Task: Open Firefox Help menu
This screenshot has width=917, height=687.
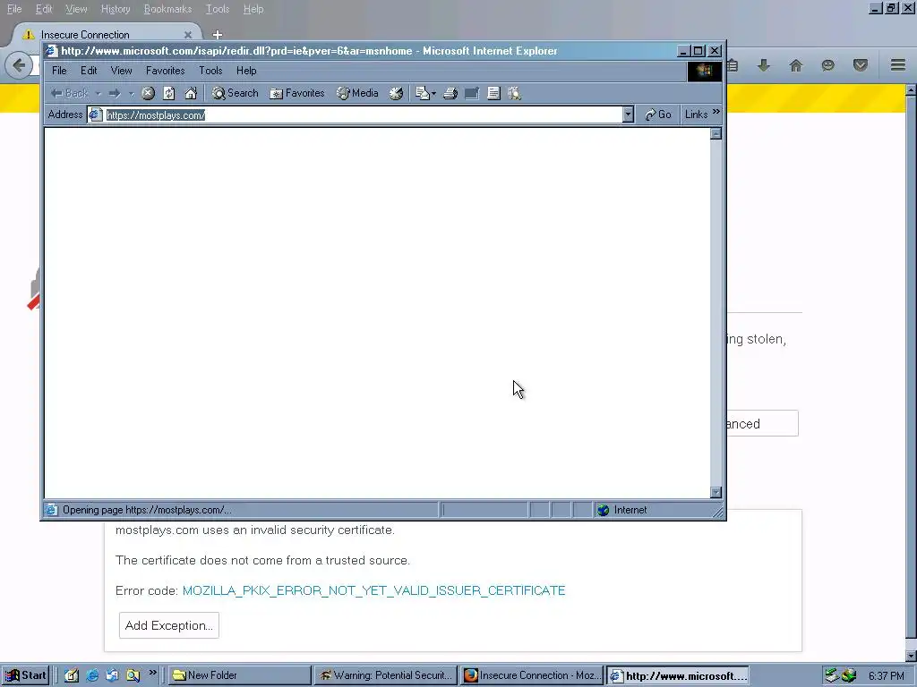Action: point(253,9)
